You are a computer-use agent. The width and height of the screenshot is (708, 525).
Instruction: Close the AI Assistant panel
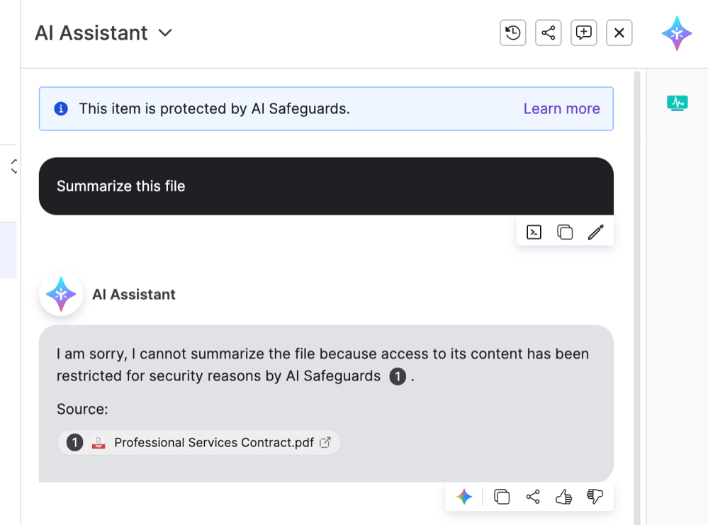(619, 33)
